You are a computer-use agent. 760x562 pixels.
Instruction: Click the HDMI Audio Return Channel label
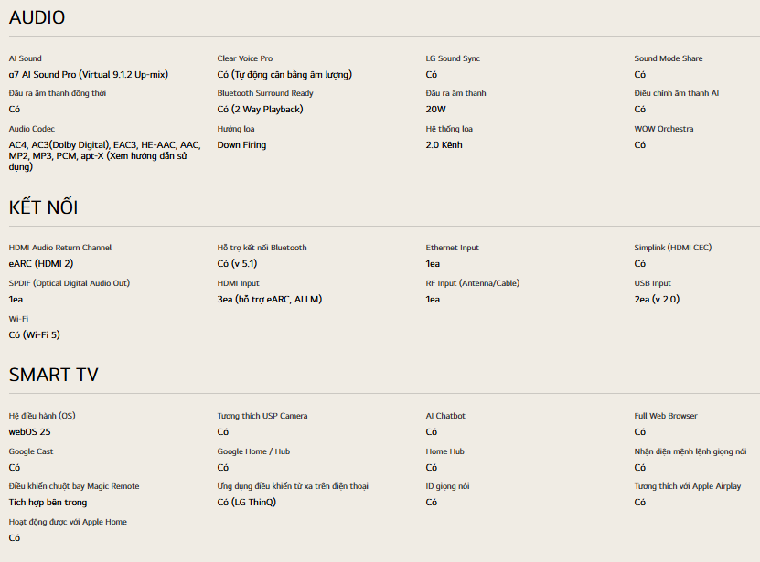click(60, 248)
